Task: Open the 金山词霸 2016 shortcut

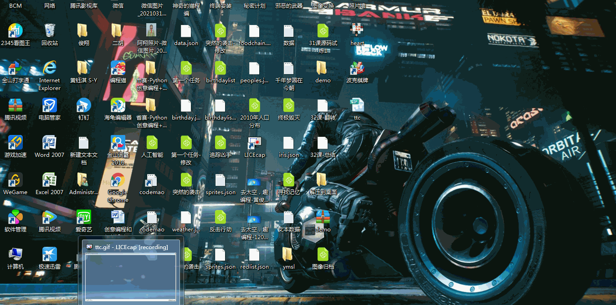Action: [118, 143]
